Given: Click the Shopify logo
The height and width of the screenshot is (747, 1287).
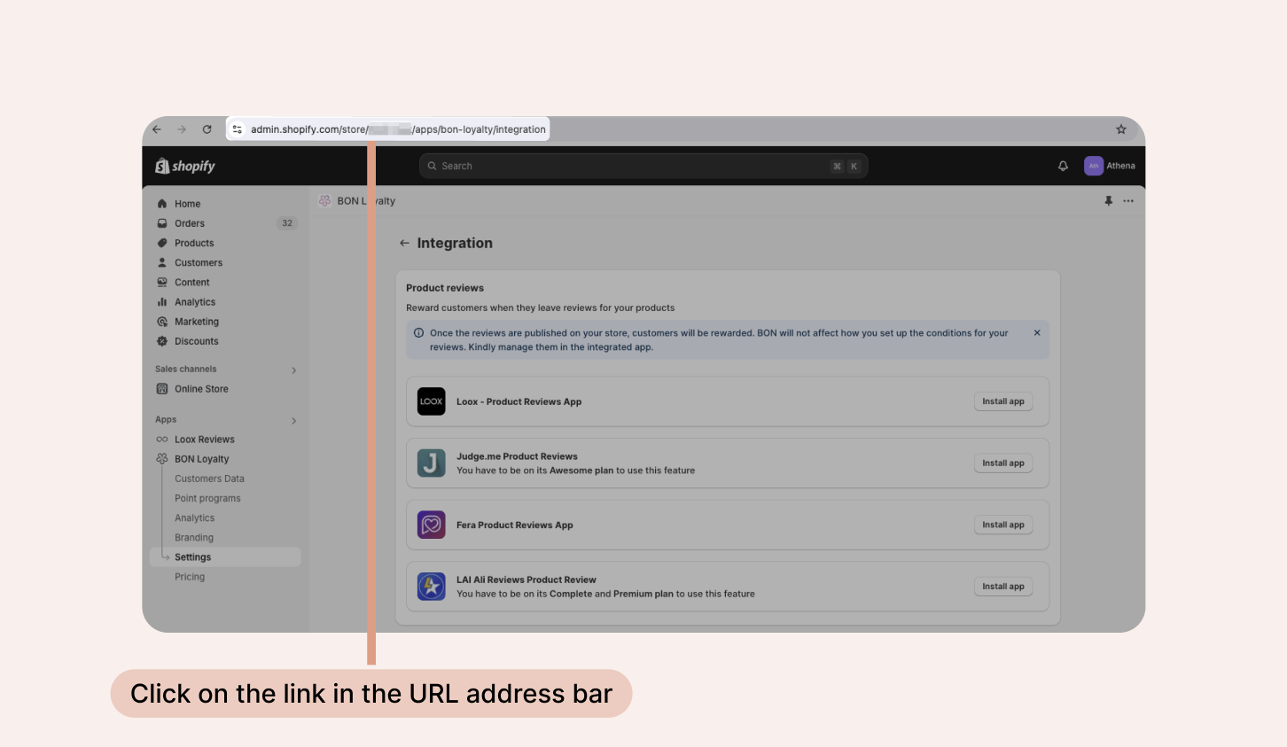Looking at the screenshot, I should coord(185,166).
